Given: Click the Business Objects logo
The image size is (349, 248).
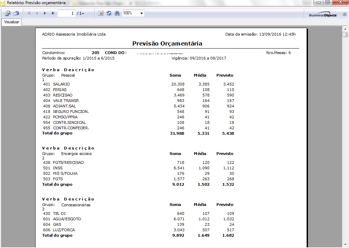Looking at the screenshot, I should click(323, 15).
